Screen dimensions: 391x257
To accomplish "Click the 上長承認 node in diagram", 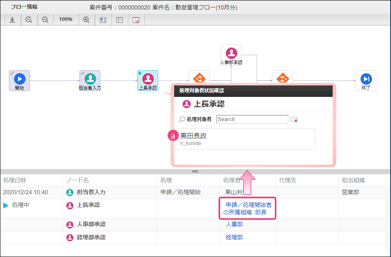I will [148, 80].
